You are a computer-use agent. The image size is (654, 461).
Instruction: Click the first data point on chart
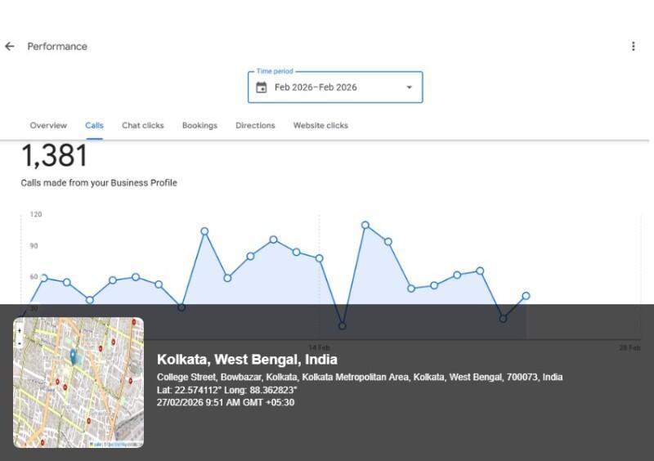click(43, 278)
